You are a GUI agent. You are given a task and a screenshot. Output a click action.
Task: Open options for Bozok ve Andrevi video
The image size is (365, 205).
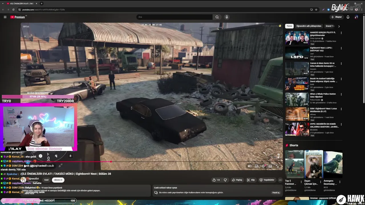click(x=341, y=79)
